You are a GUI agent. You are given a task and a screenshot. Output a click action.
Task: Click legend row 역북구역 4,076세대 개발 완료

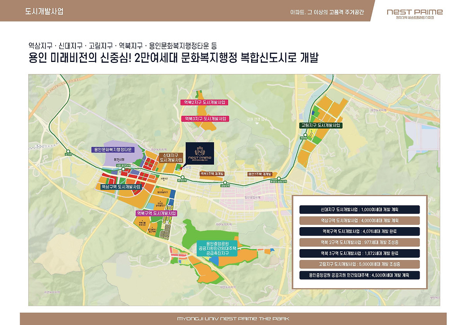pos(359,231)
